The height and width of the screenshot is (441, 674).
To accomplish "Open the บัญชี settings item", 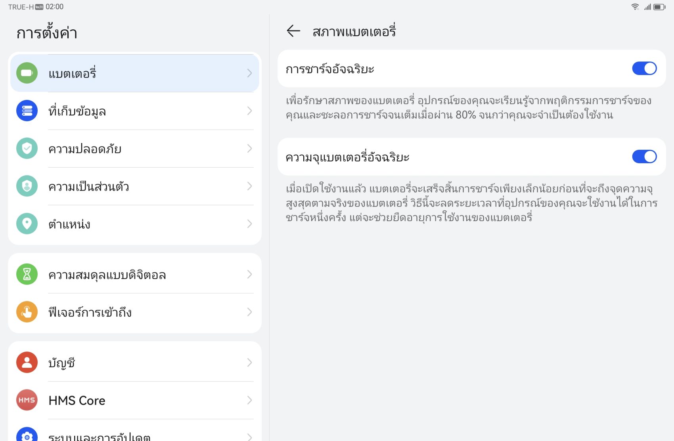I will click(x=135, y=362).
